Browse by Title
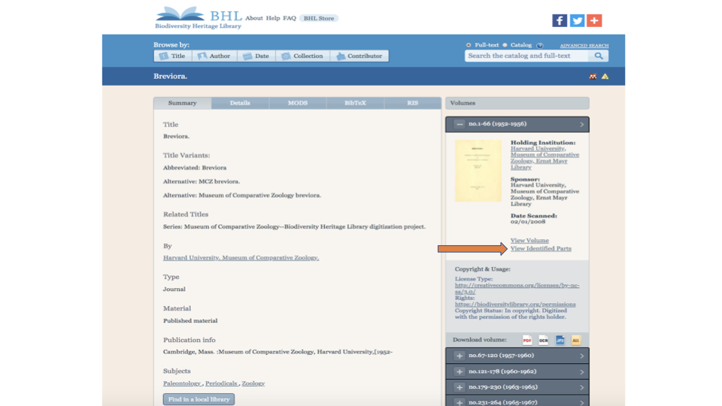The width and height of the screenshot is (722, 406). pos(173,56)
